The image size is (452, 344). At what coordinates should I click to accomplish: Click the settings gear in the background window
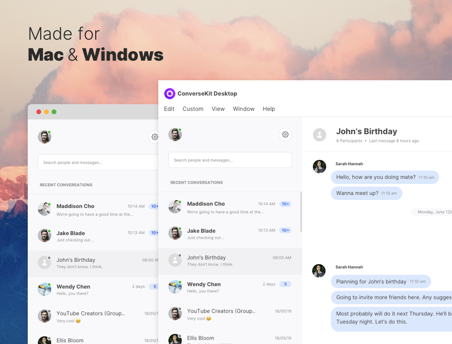click(154, 137)
